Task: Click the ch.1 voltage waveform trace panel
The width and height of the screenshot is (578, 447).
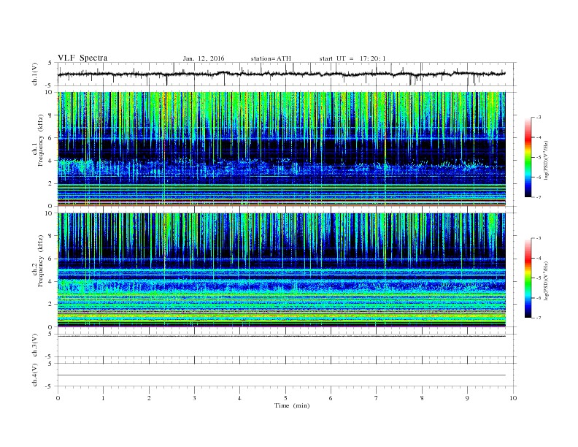Action: 287,74
